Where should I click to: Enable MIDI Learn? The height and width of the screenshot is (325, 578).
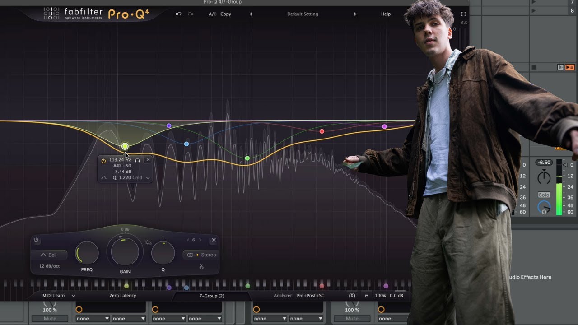tap(53, 296)
